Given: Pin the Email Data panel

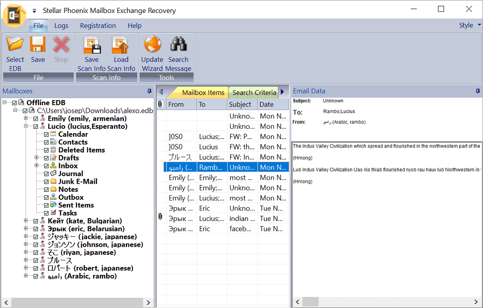Looking at the screenshot, I should point(478,91).
